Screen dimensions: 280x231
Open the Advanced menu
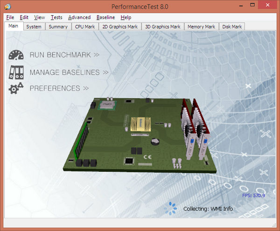(79, 17)
